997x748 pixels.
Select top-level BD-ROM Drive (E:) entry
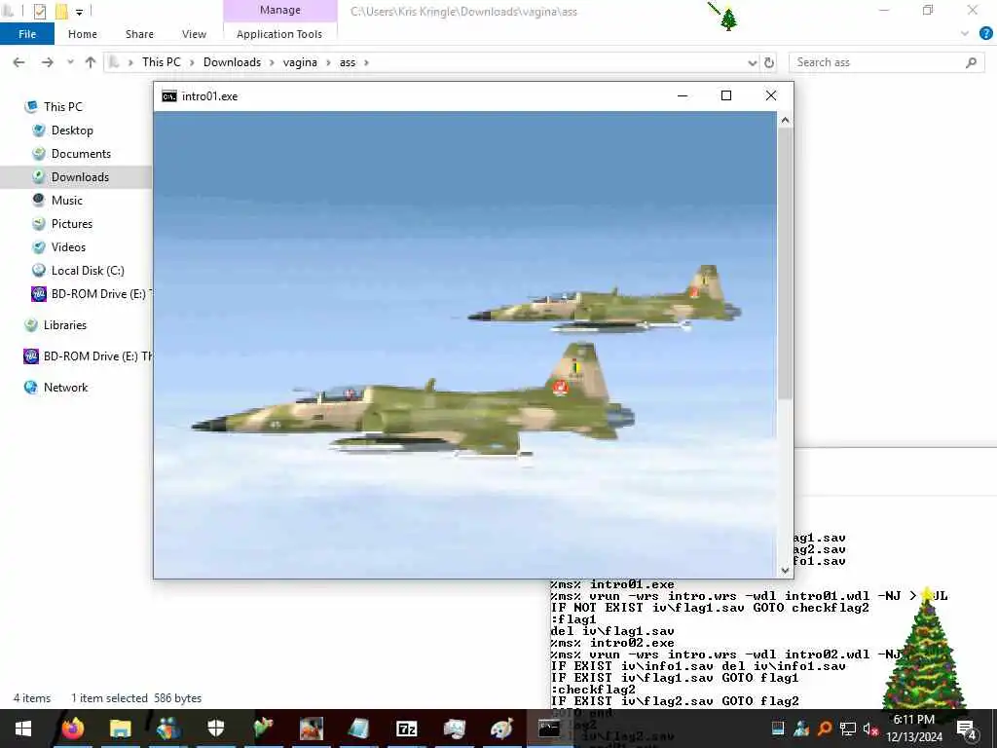pyautogui.click(x=88, y=356)
